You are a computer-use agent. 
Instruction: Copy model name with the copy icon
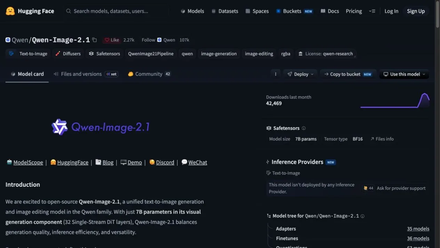94,40
